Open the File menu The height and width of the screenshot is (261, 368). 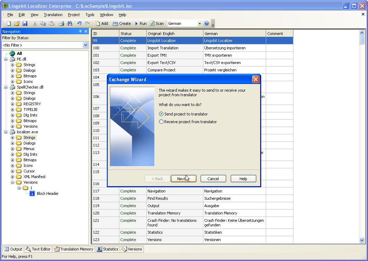point(10,15)
